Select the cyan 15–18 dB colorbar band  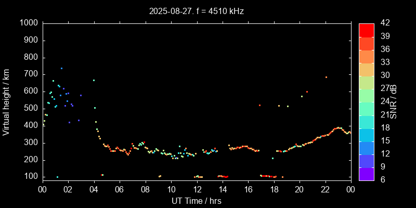coord(367,134)
